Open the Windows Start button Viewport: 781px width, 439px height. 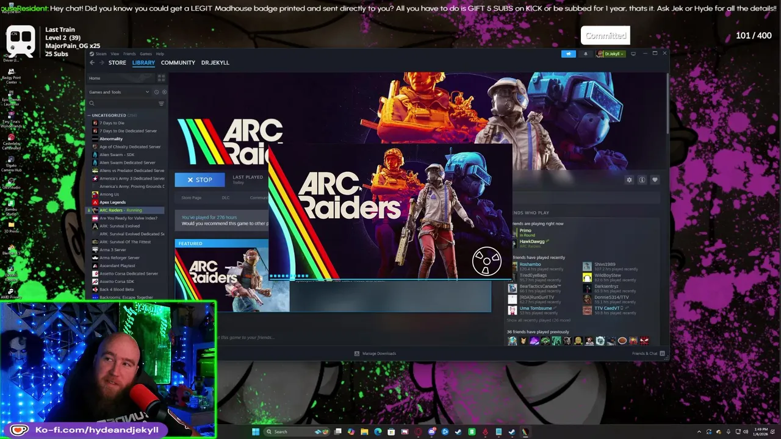[x=256, y=432]
